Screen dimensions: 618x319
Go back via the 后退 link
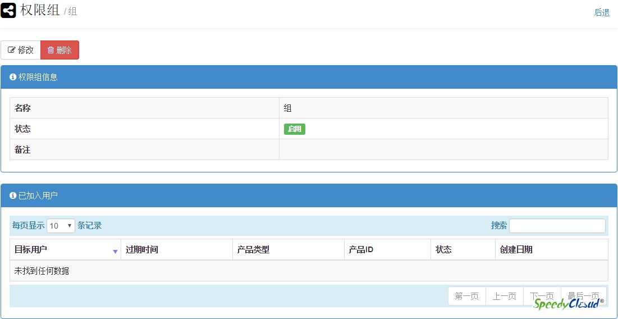click(x=602, y=12)
